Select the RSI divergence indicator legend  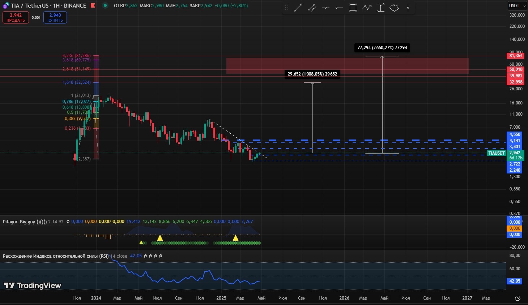point(56,256)
